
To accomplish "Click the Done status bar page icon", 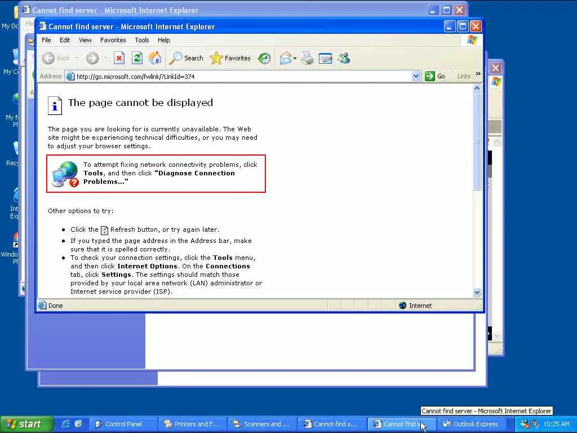I will pyautogui.click(x=42, y=305).
